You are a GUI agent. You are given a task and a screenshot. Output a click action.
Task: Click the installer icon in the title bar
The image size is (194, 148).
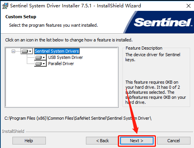[x=5, y=6]
